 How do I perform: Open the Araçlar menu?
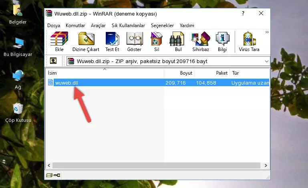(x=98, y=26)
